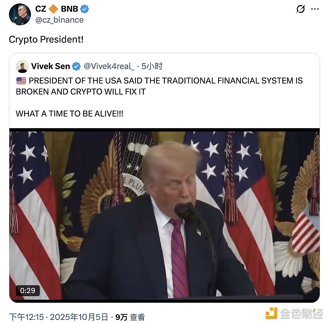Click the 金色财经 watermark logo

pyautogui.click(x=294, y=313)
